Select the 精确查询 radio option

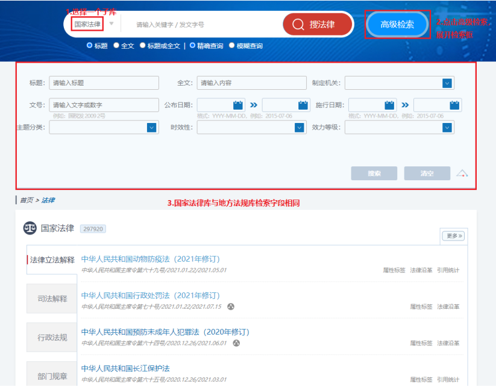pos(192,46)
